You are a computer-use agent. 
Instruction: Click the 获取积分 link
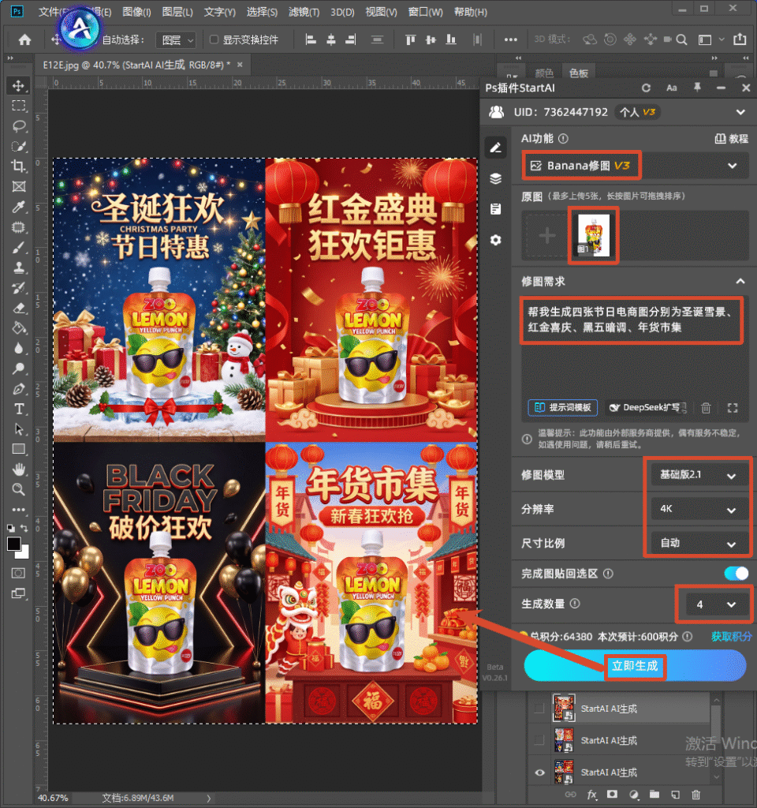(x=731, y=637)
